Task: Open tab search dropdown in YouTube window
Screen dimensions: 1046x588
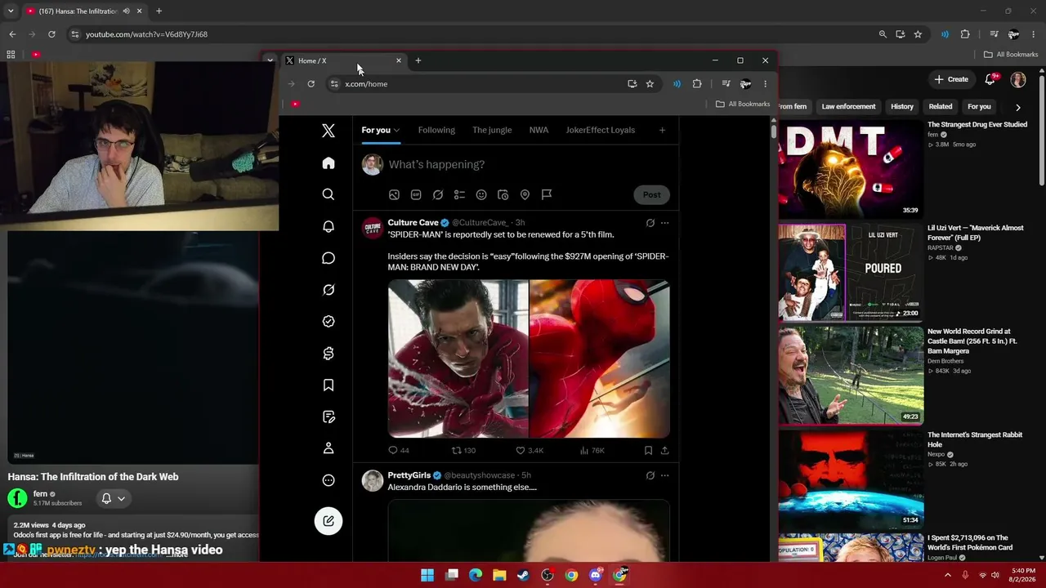Action: [x=11, y=11]
